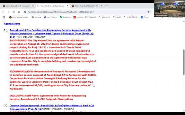Click the (PRFC 11/20/2023, 2/3/2025) text
The image size is (185, 115).
(58, 109)
